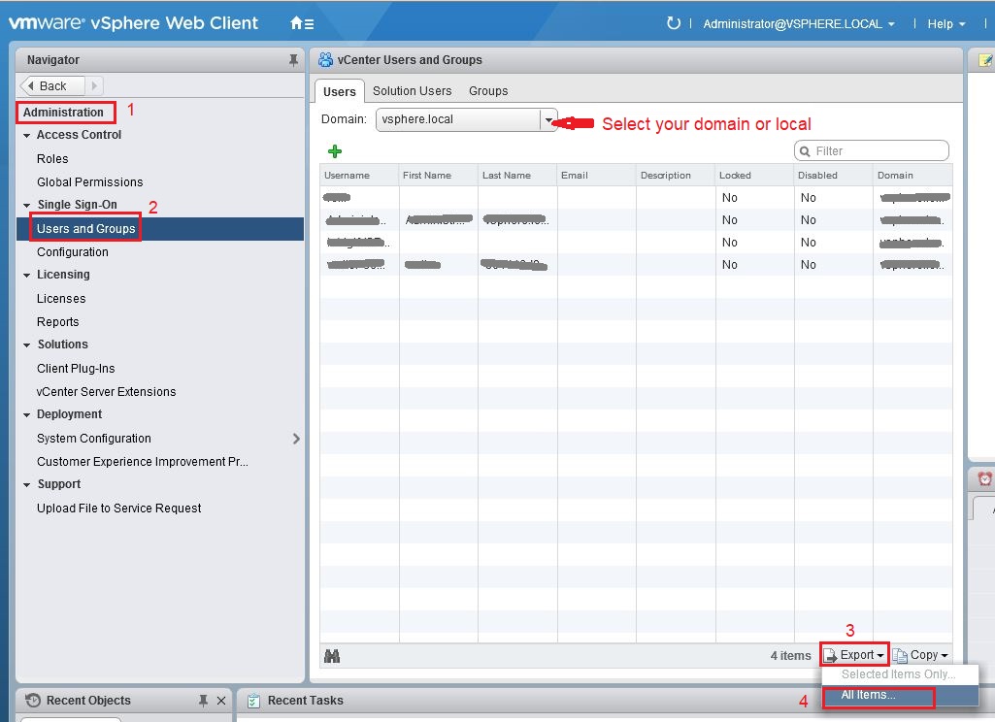Click the vmware vSphere Web Client logo
Screen dimensions: 995x722
tap(133, 22)
